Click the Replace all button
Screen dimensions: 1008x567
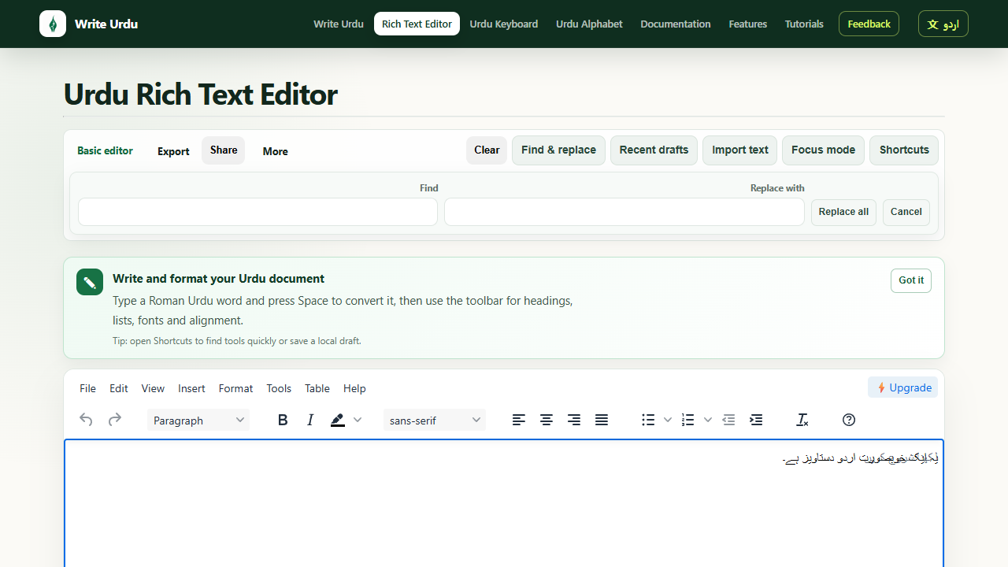pos(843,212)
